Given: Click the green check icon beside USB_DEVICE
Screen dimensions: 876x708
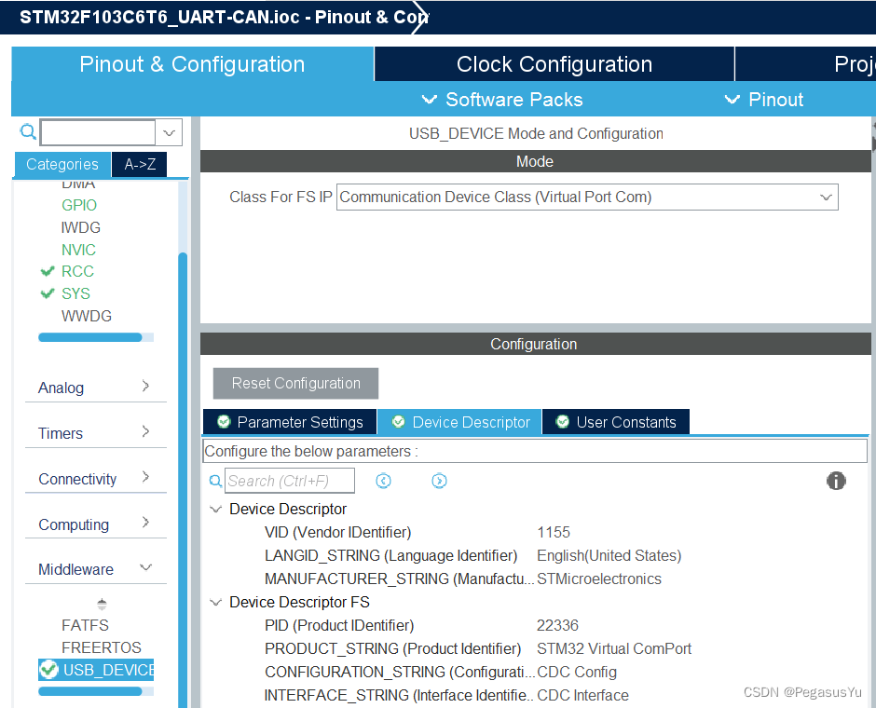Looking at the screenshot, I should (48, 669).
